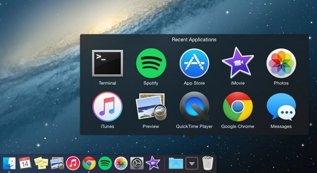Image resolution: width=317 pixels, height=173 pixels.
Task: Open Stickies notes in the Dock
Action: (41, 163)
